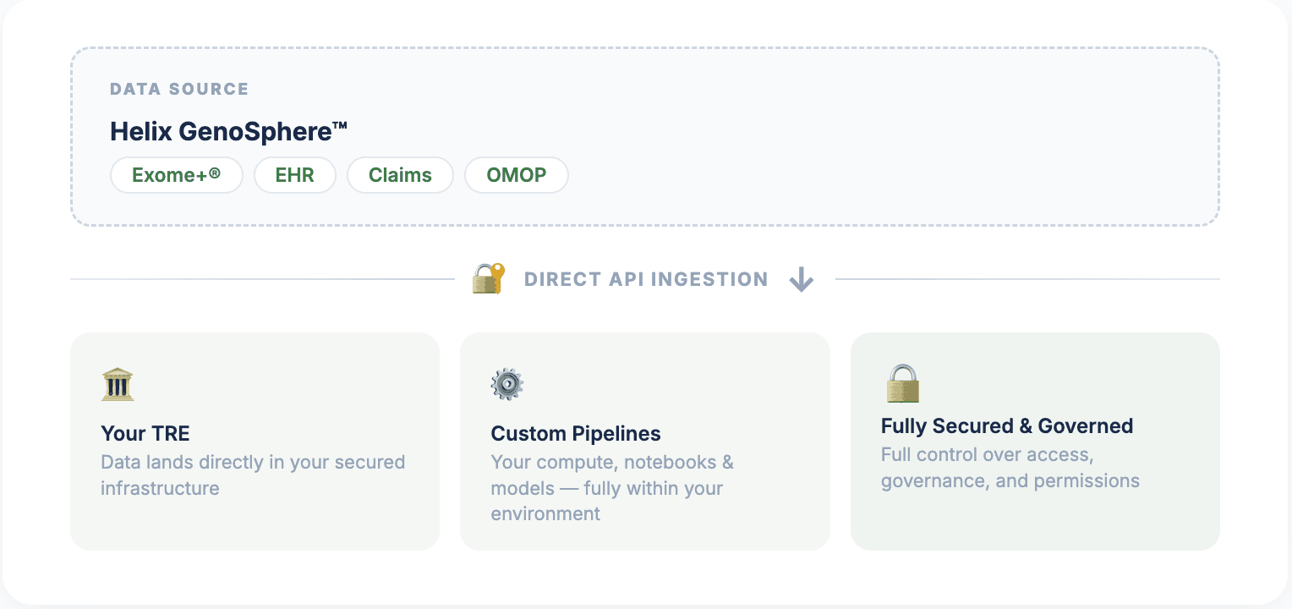Select the Exome+® tag
The height and width of the screenshot is (609, 1292).
pos(177,175)
